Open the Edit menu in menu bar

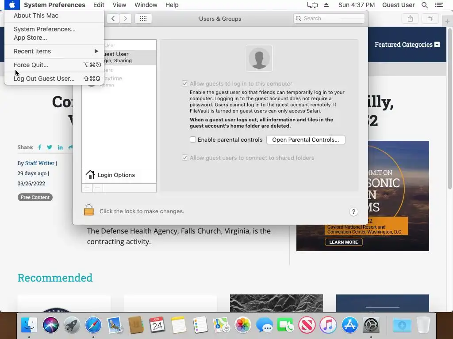[x=99, y=5]
